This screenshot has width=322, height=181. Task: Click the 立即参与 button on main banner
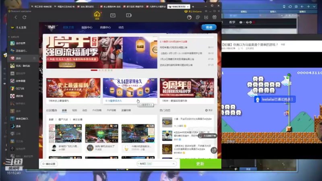click(67, 64)
